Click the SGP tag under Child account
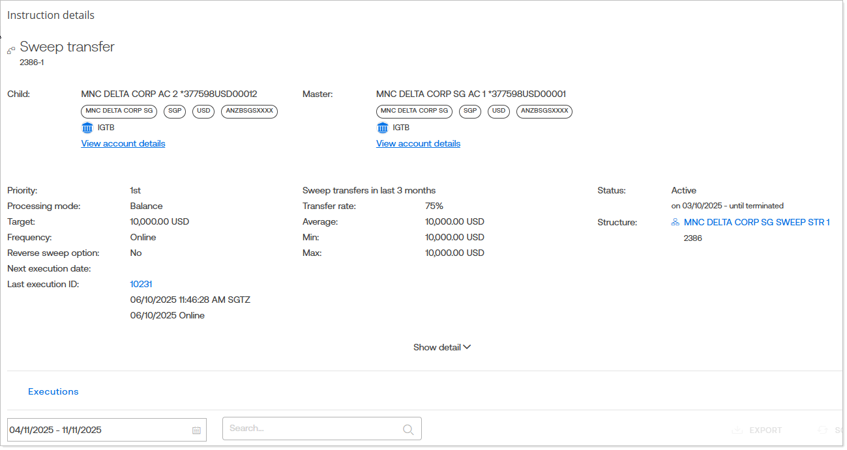 175,111
